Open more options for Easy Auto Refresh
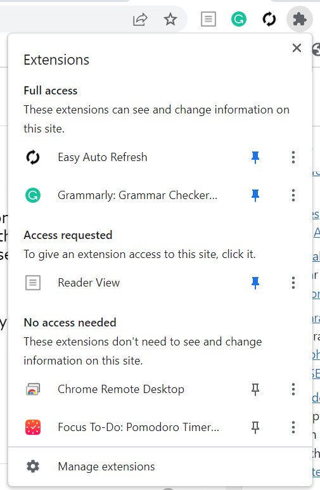The width and height of the screenshot is (320, 490). point(293,157)
